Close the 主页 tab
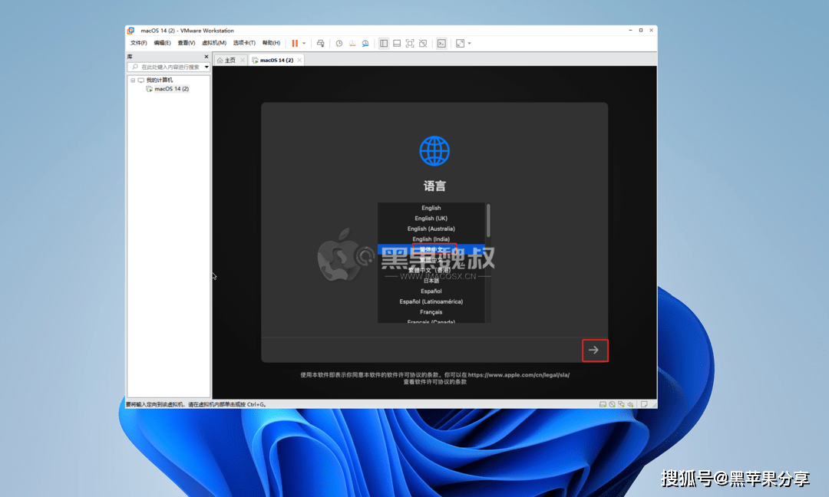829x497 pixels. [x=243, y=61]
